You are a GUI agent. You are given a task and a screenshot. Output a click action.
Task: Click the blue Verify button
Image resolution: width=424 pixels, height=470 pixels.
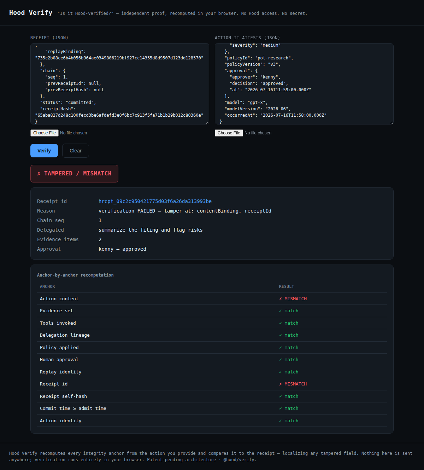[x=44, y=151]
